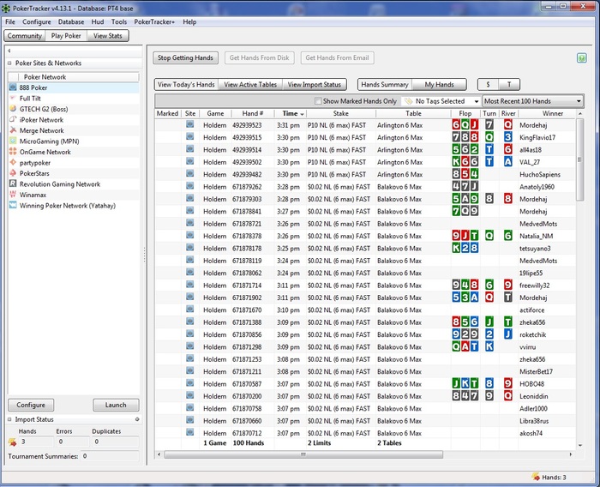This screenshot has width=600, height=487.
Task: Enable Show Marked Hands Only checkbox
Action: coord(319,101)
